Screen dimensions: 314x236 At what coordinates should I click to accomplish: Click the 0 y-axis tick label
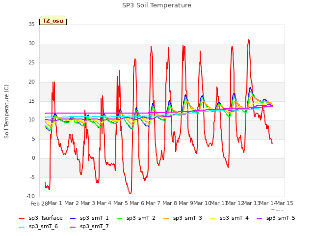tap(33, 158)
